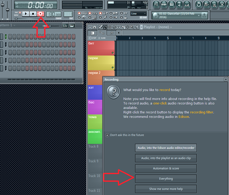This screenshot has height=195, width=229.
Task: Select the бас track in Playlist
Action: click(x=95, y=107)
